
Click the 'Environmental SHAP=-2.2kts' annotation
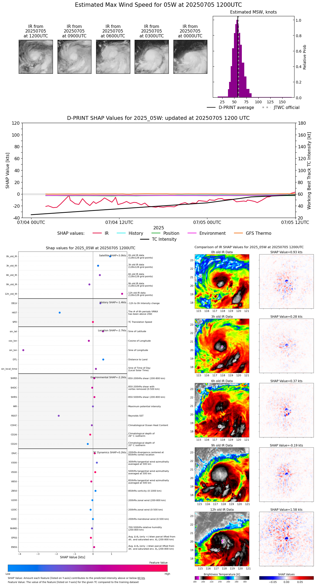(108, 377)
